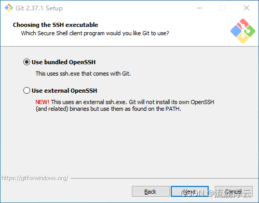Viewport: 259px width, 203px height.
Task: Select the Use bundled OpenSSH radio button
Action: pos(26,62)
